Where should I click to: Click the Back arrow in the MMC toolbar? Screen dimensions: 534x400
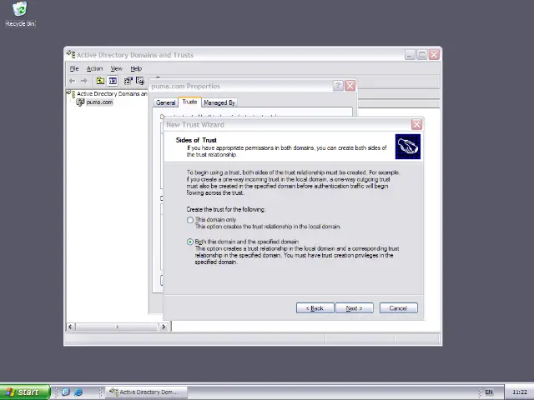(x=72, y=81)
